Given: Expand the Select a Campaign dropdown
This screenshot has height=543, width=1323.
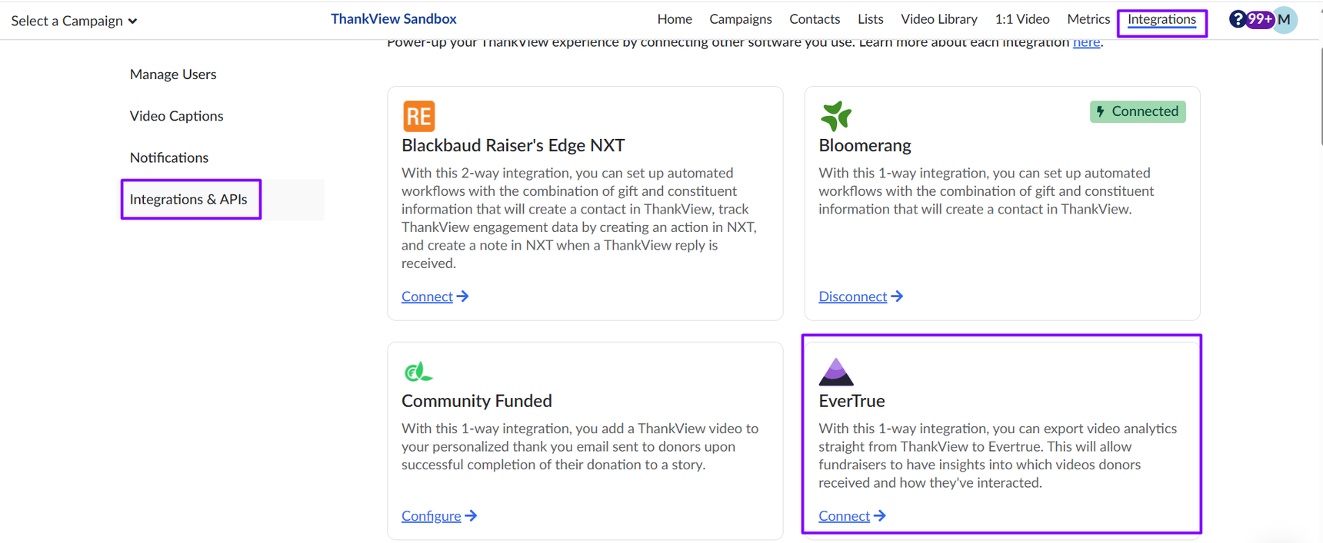Looking at the screenshot, I should pos(74,21).
